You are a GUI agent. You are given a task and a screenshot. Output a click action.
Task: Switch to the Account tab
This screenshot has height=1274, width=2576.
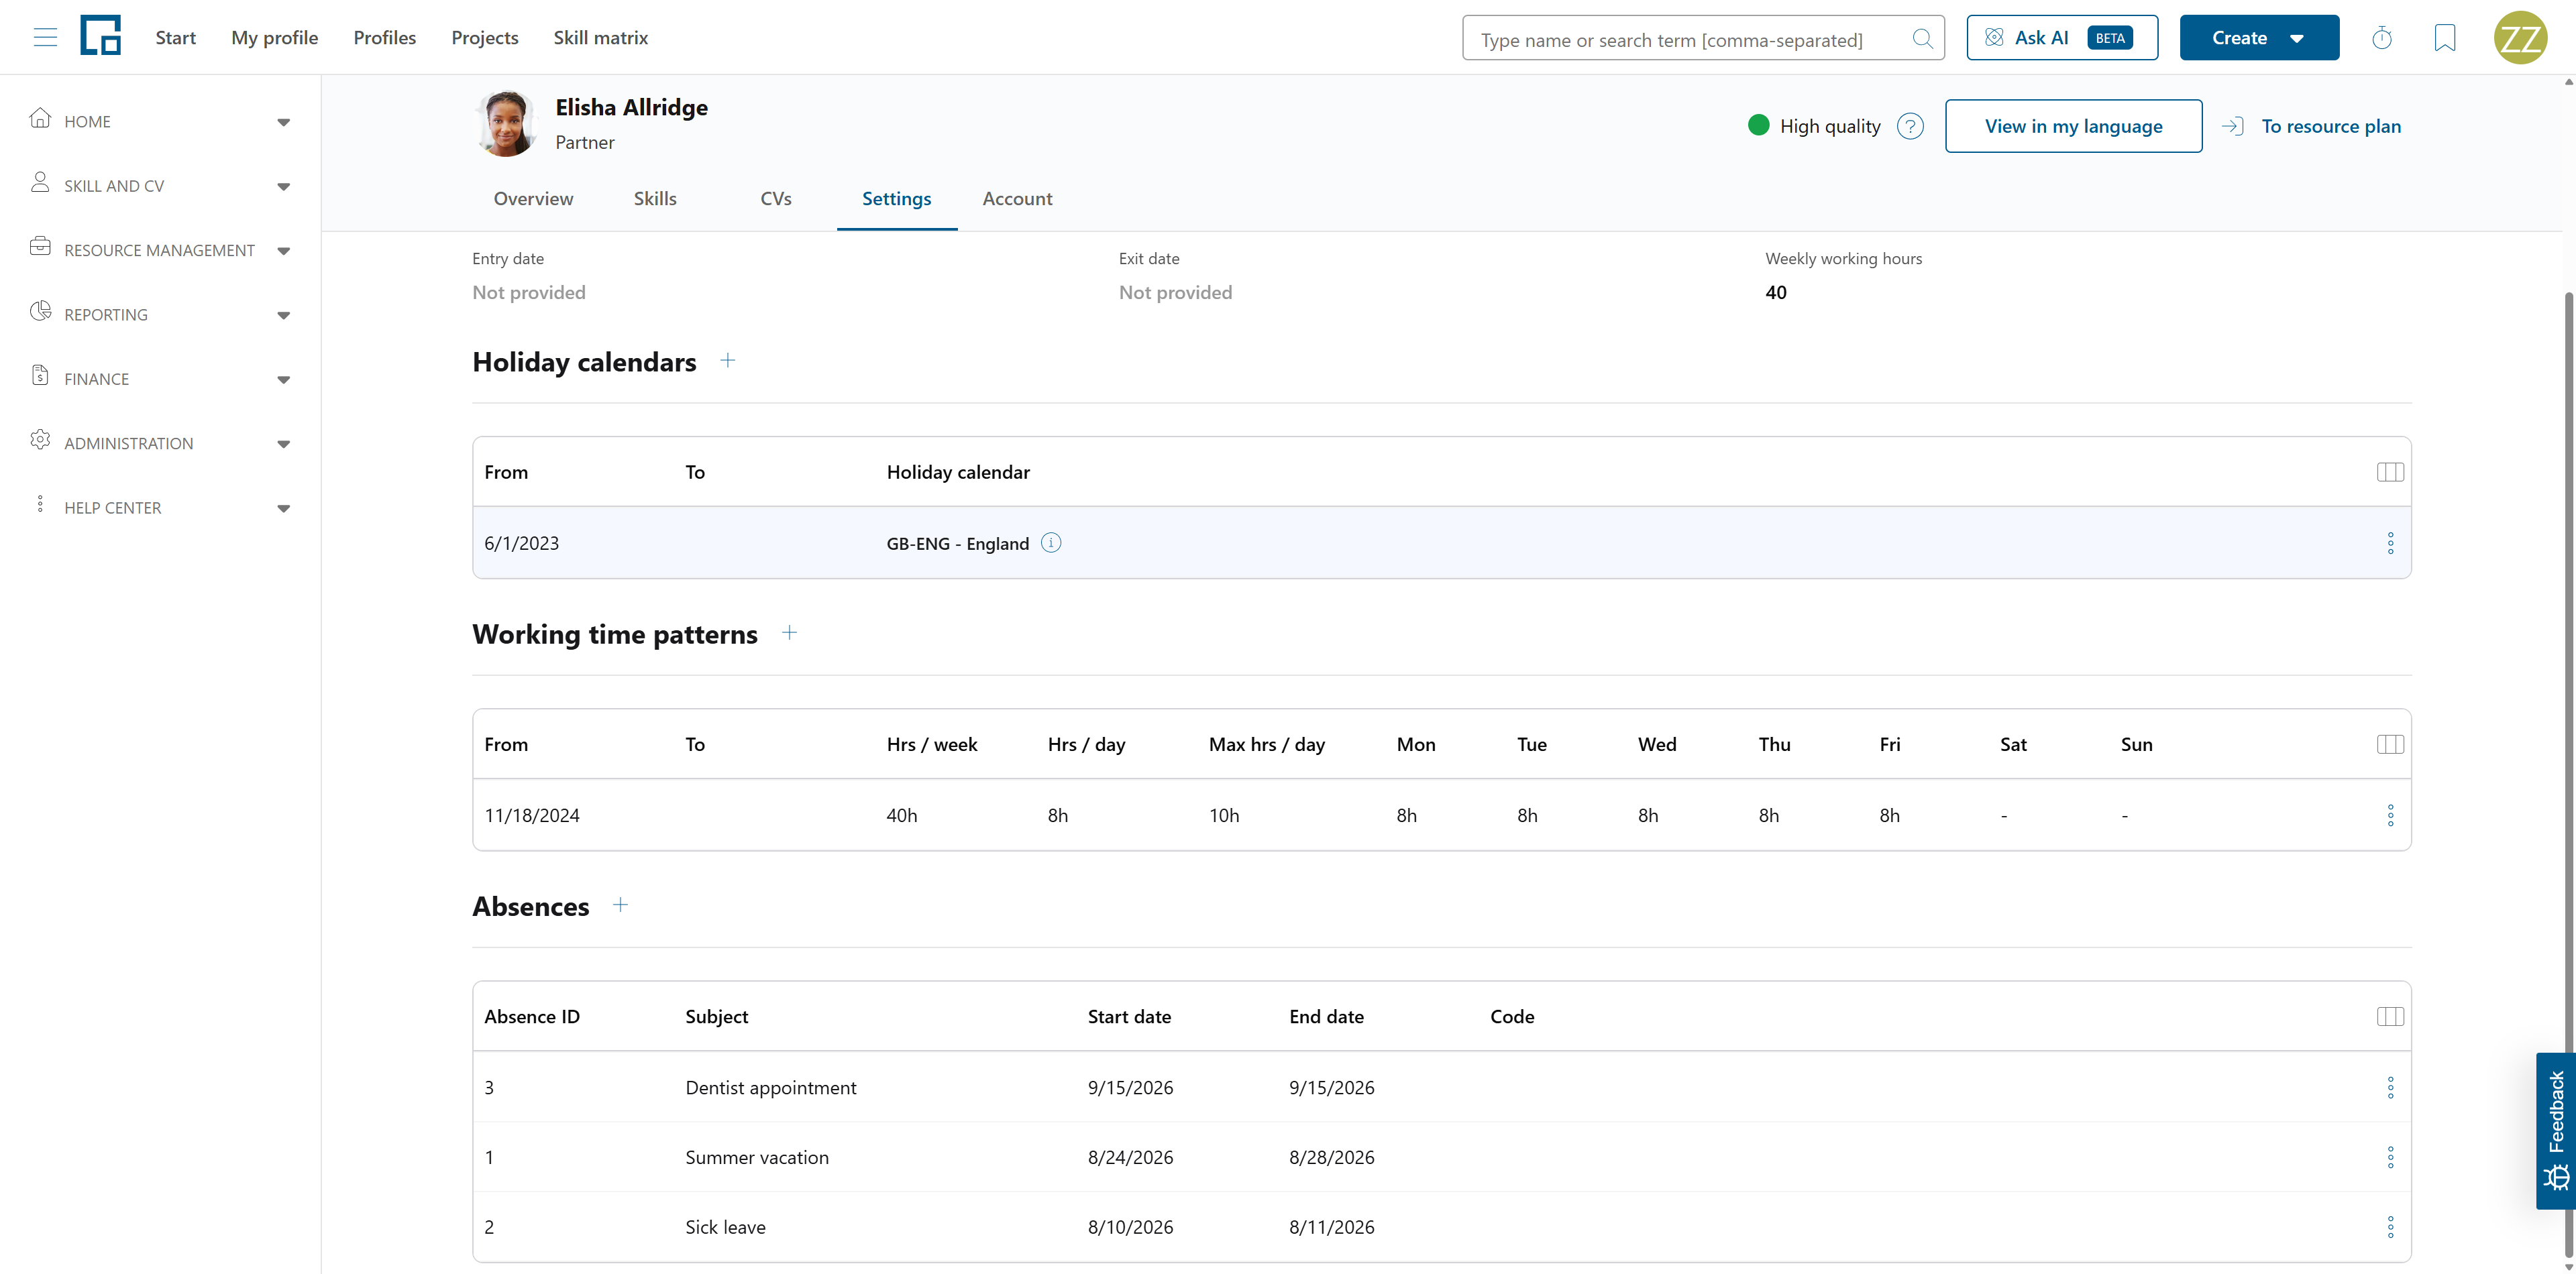pyautogui.click(x=1017, y=199)
